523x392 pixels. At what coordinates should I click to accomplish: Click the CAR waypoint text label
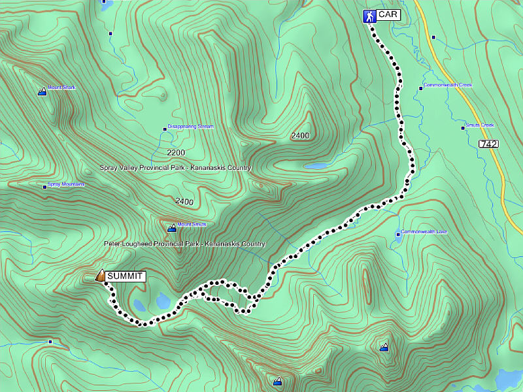[x=388, y=15]
